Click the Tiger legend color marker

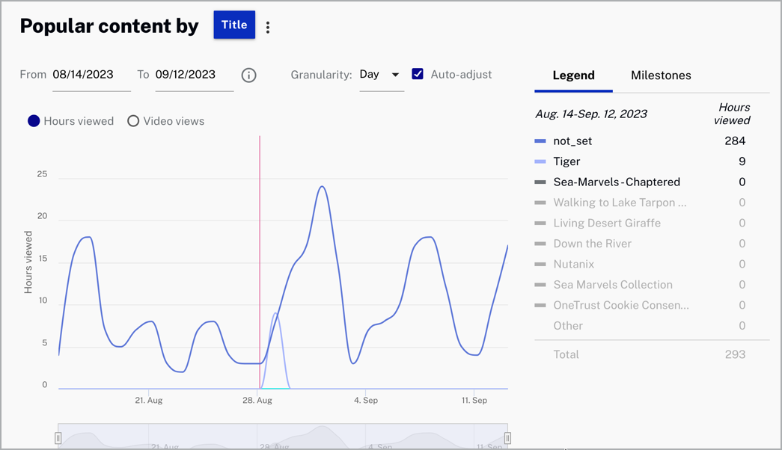(x=540, y=161)
